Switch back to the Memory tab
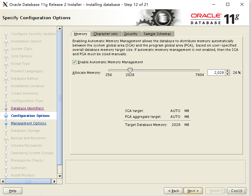 [x=81, y=34]
